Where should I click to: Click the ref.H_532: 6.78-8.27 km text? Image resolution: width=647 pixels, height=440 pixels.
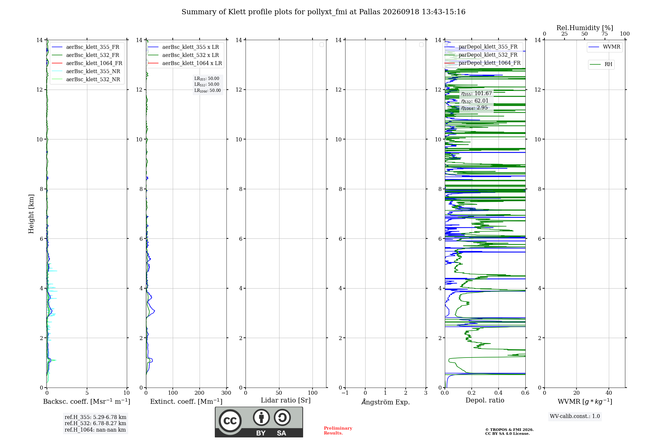click(x=95, y=423)
